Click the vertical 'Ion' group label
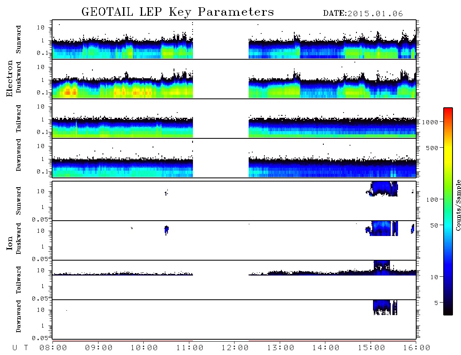461x355 pixels. click(9, 243)
